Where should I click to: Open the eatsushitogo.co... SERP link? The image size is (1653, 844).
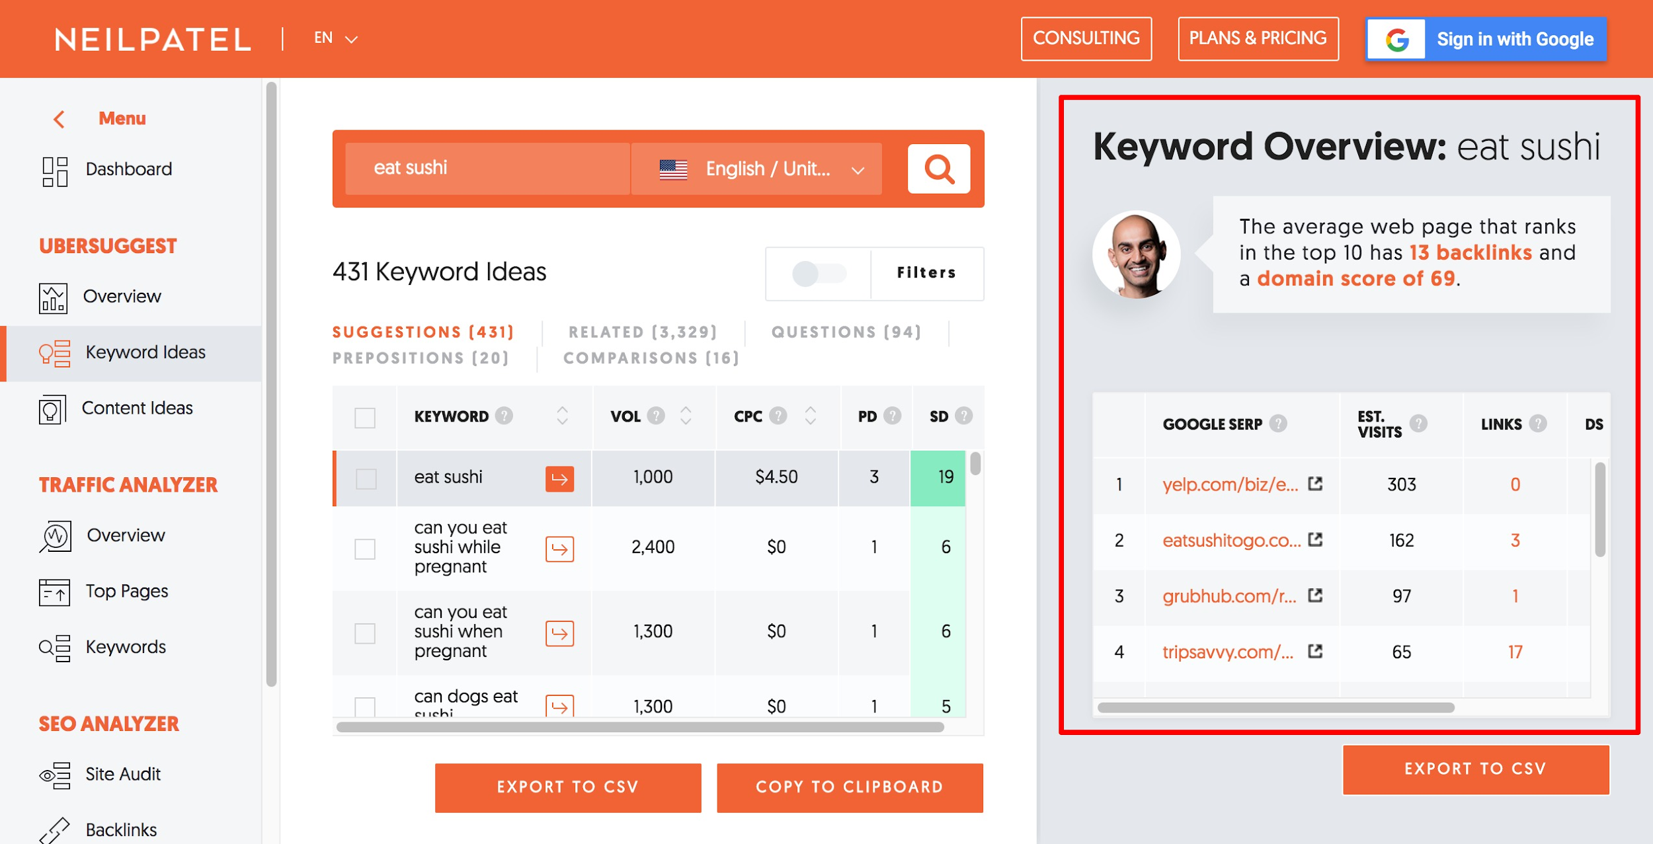pos(1231,540)
